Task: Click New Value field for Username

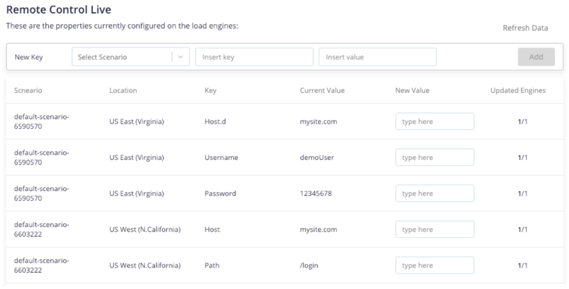Action: coord(434,157)
